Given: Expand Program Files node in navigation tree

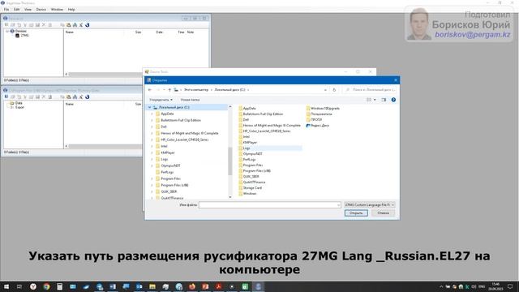Looking at the screenshot, I should pyautogui.click(x=152, y=178).
